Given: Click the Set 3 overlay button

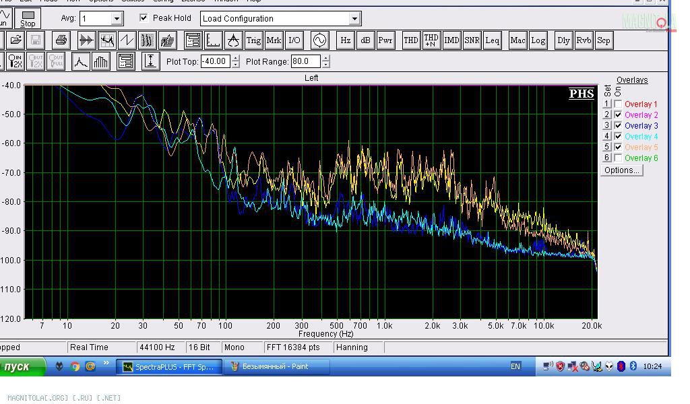Looking at the screenshot, I should click(607, 126).
